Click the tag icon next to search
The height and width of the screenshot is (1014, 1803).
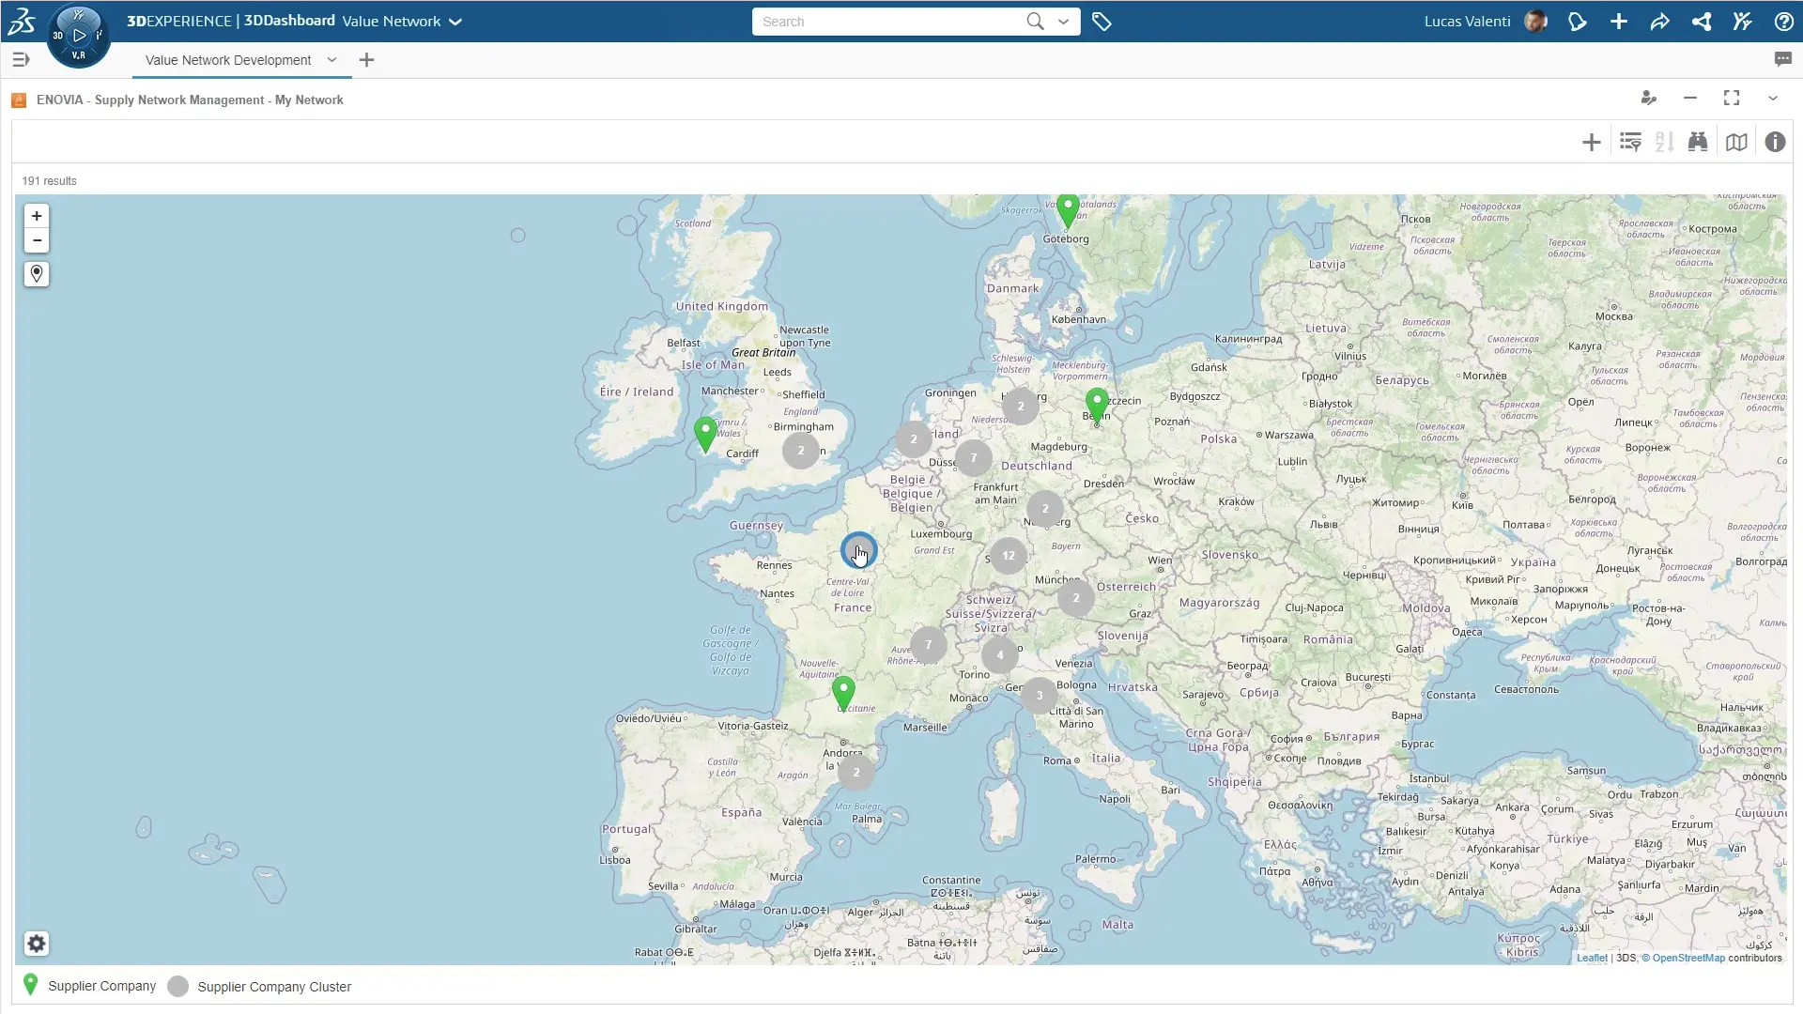(1102, 22)
